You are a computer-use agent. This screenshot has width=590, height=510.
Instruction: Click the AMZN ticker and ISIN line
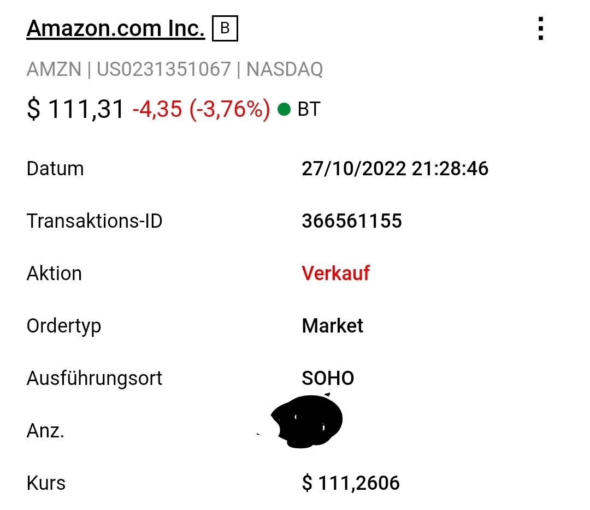tap(174, 69)
